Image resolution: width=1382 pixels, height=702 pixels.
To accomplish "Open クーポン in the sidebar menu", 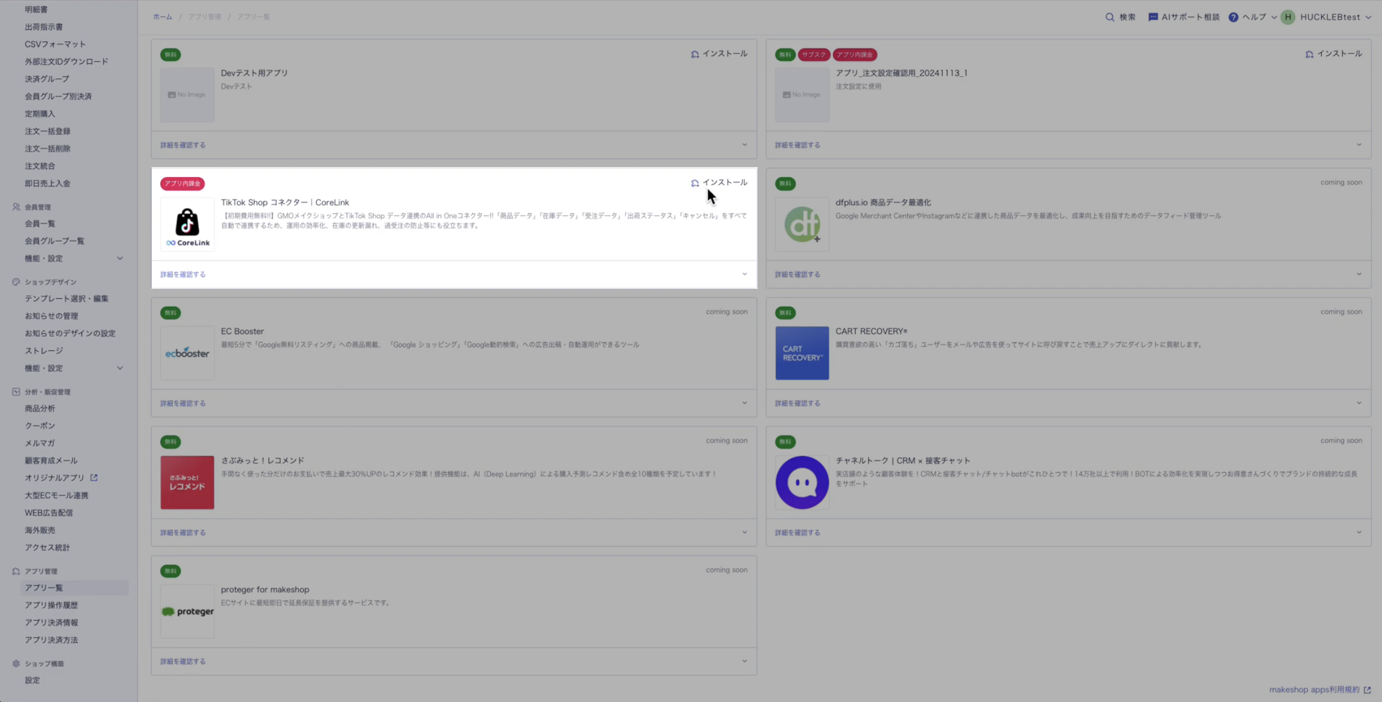I will [40, 426].
